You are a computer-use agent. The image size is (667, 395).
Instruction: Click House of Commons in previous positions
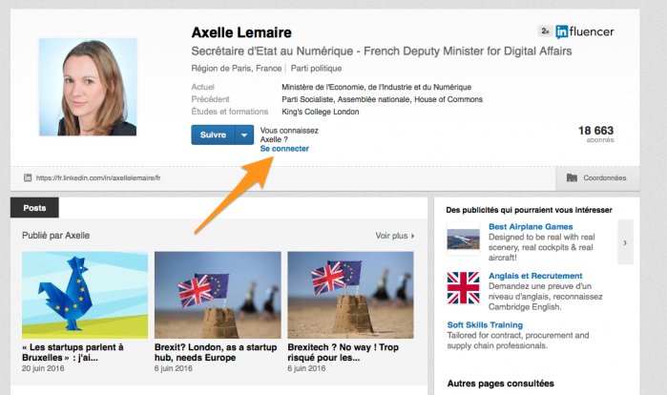click(x=448, y=99)
